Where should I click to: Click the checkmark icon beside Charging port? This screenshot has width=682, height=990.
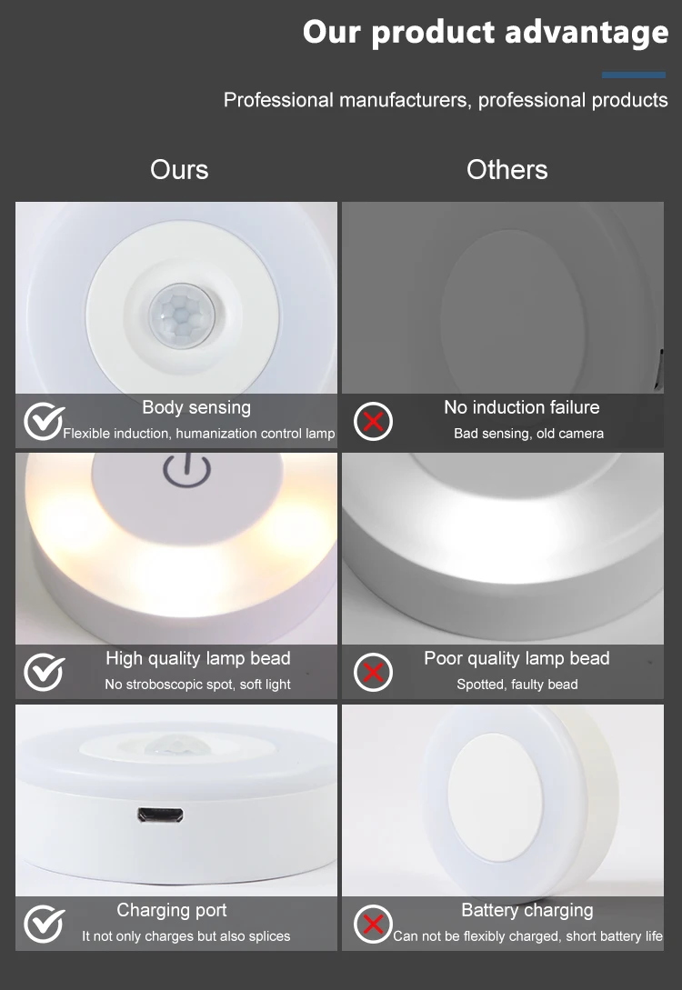tap(45, 924)
